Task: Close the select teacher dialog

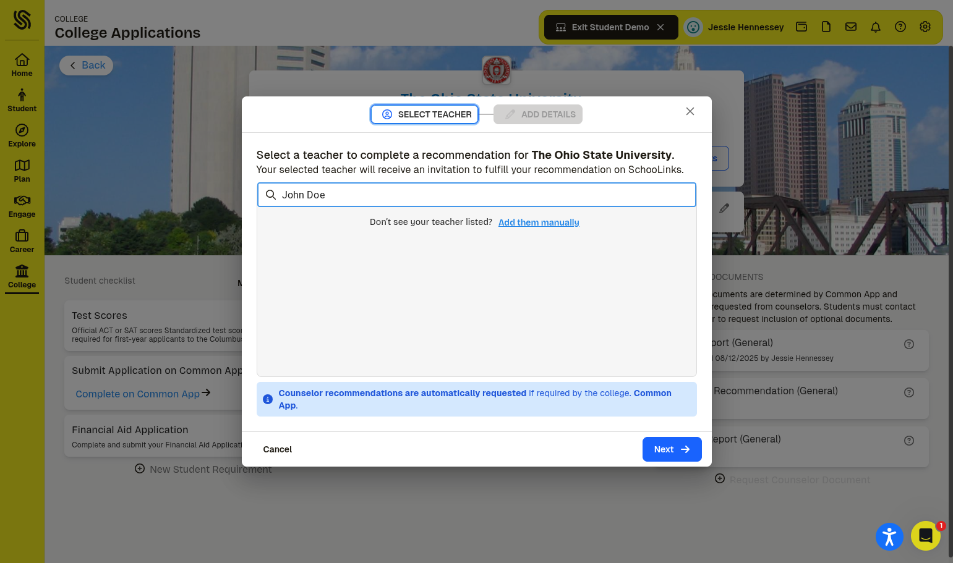Action: [690, 111]
